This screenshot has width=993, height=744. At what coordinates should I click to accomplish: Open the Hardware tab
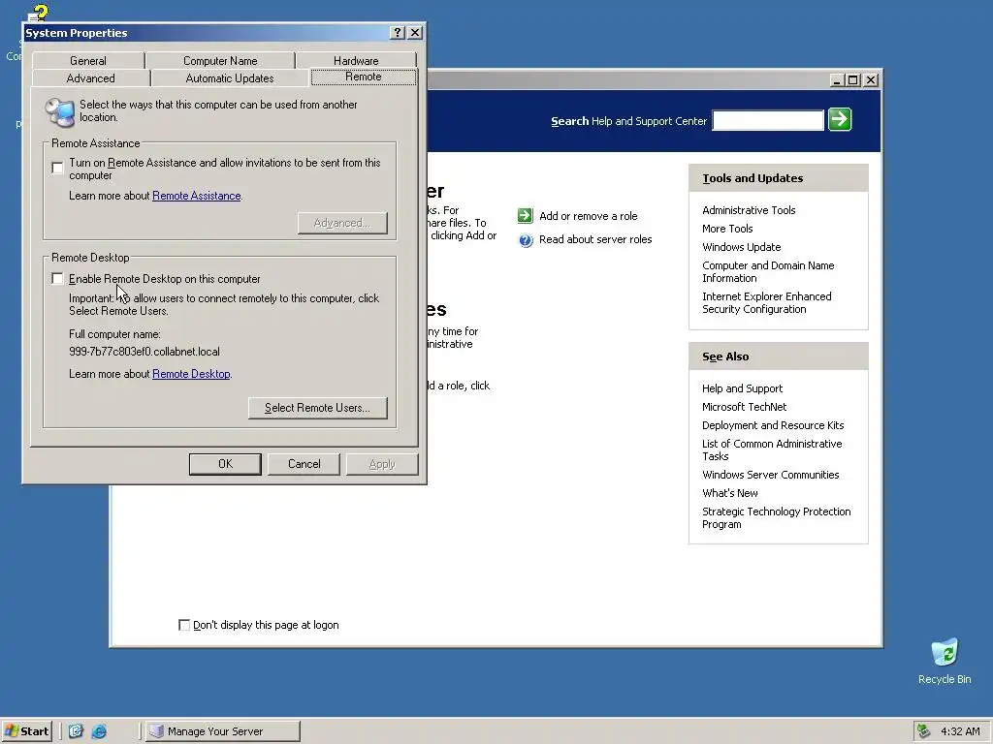(x=356, y=61)
